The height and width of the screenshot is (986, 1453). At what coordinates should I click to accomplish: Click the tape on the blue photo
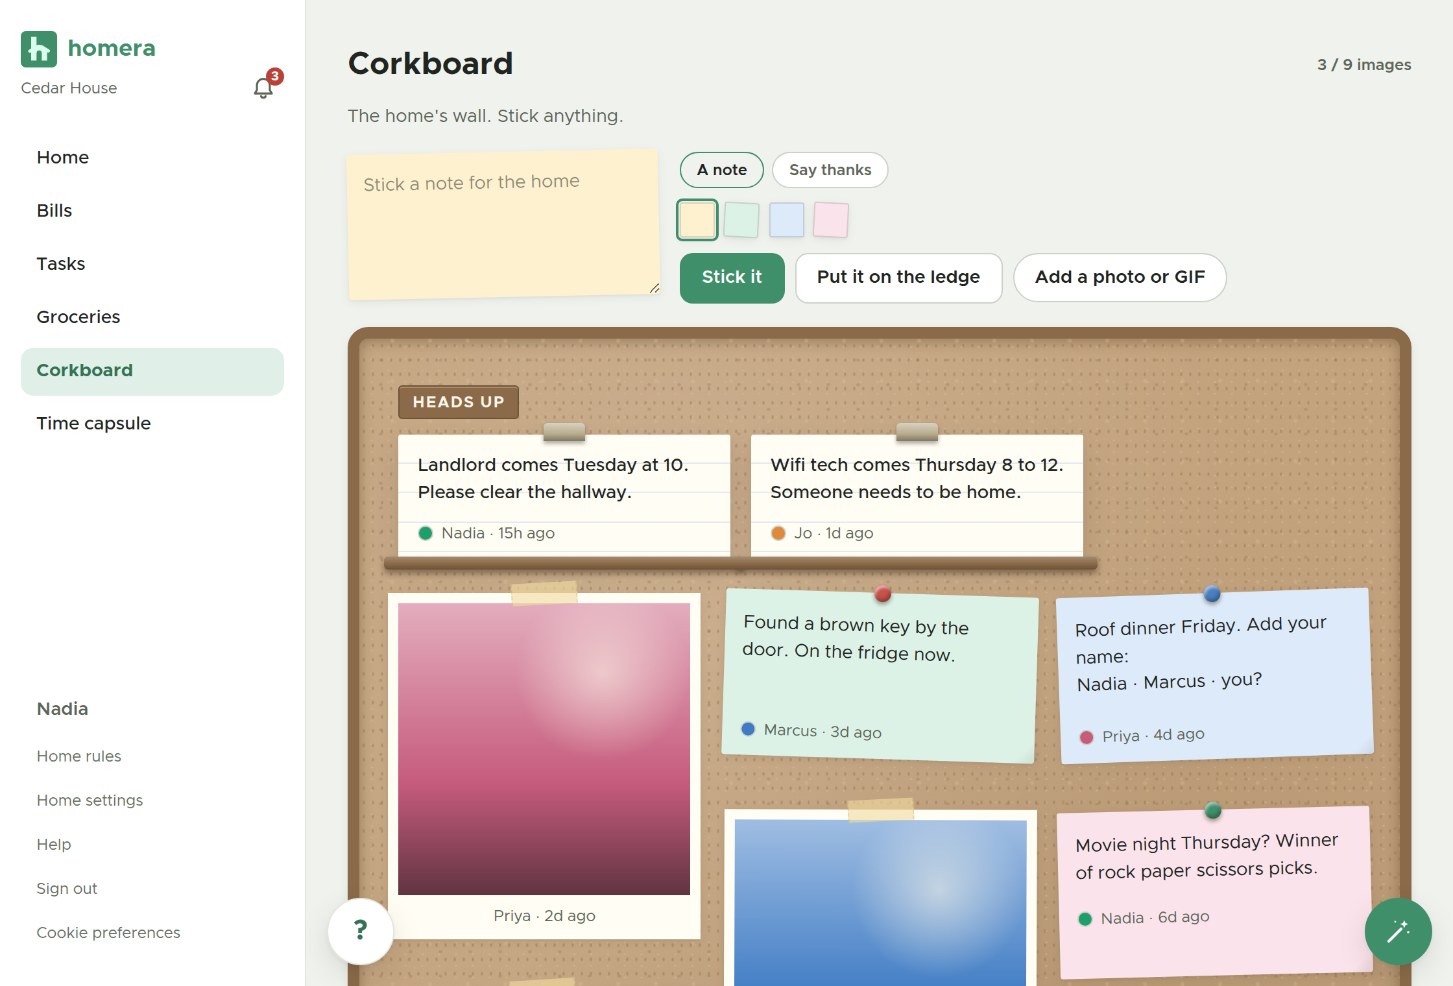[x=880, y=810]
